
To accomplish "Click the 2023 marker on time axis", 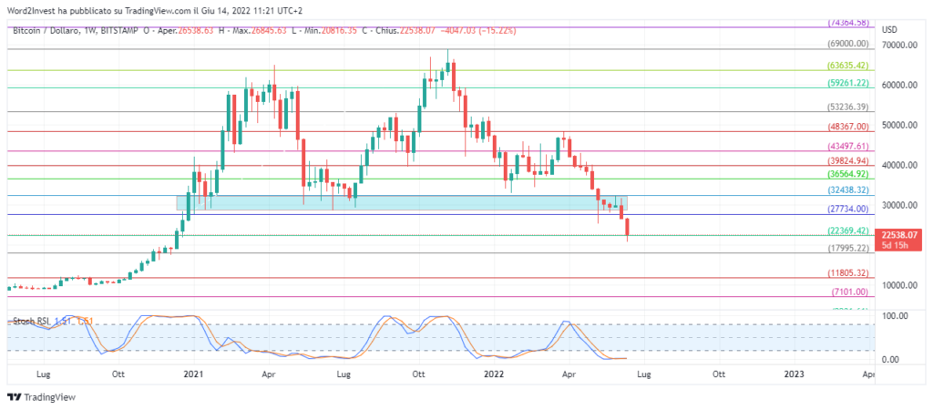I will click(x=794, y=374).
